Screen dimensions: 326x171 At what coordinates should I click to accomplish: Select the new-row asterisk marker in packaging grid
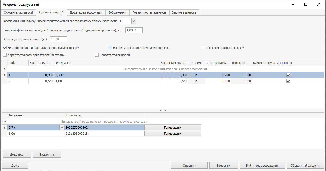[5, 69]
